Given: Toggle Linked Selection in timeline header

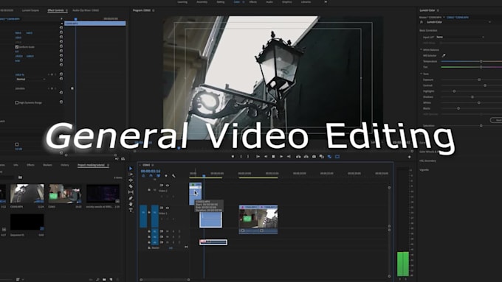Looking at the screenshot, I should (x=159, y=176).
